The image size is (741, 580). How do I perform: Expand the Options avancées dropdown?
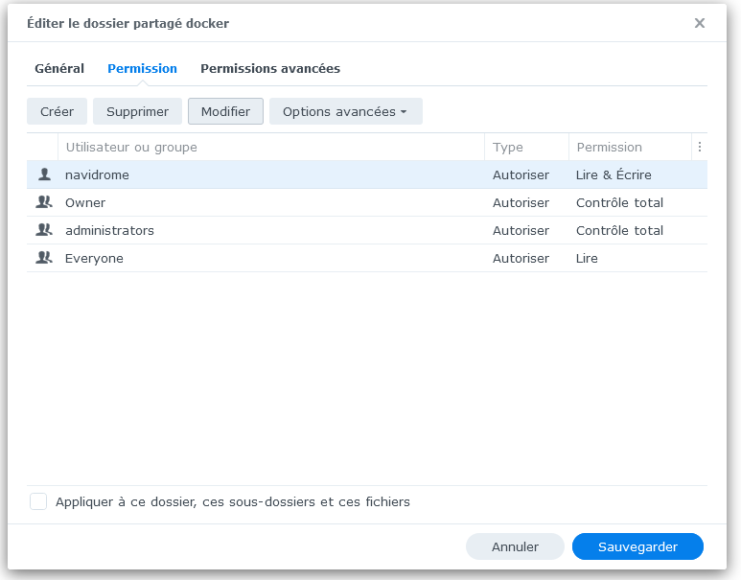[x=345, y=112]
